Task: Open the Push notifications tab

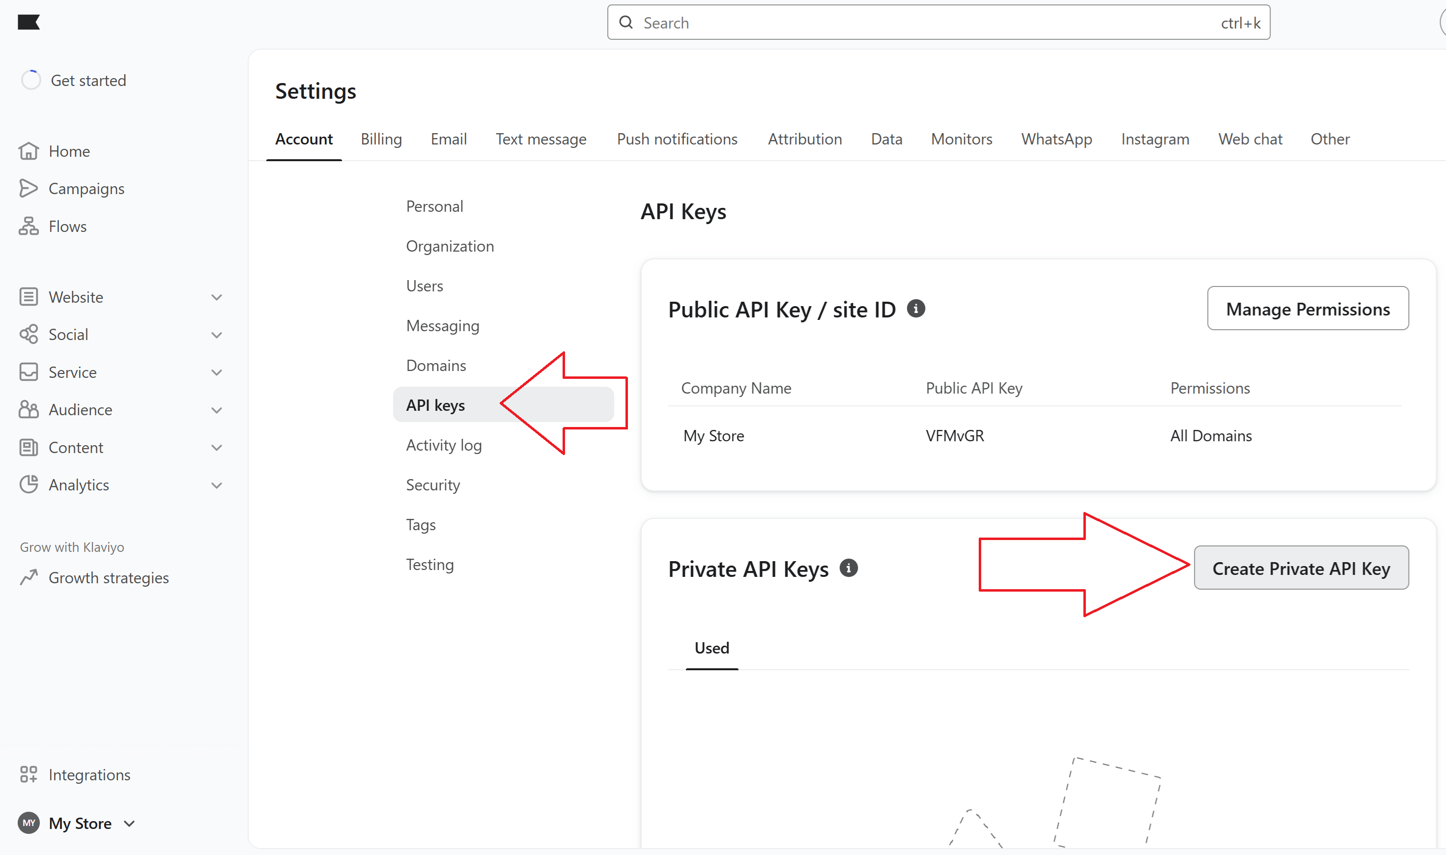Action: 677,139
